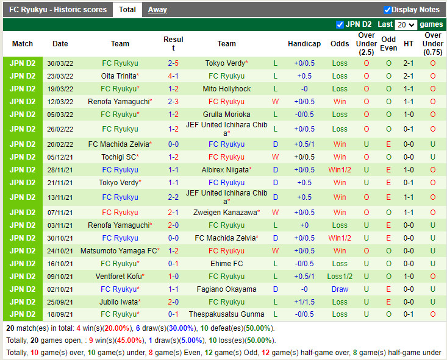Click the Match column header
447x360 pixels.
tap(23, 44)
